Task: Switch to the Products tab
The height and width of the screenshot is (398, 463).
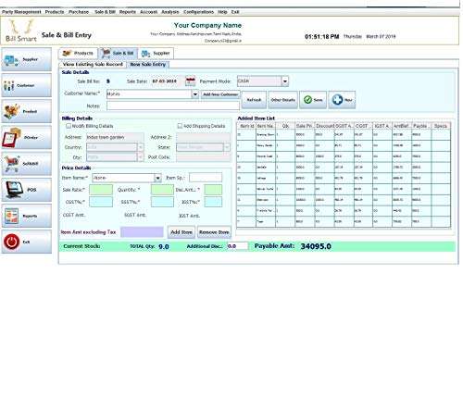Action: (78, 54)
